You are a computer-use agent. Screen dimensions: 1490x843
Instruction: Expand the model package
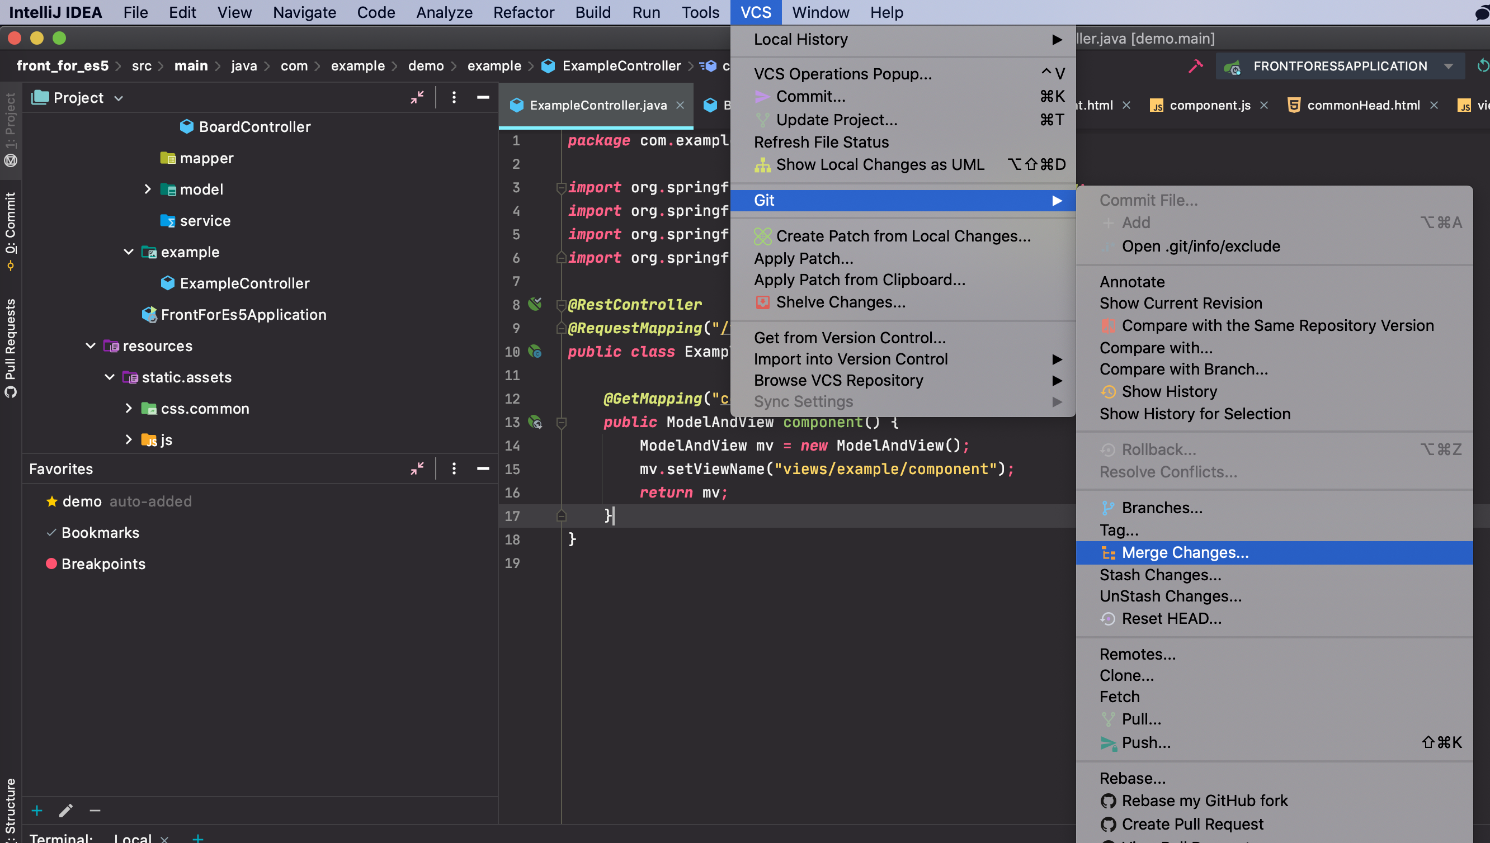[148, 189]
